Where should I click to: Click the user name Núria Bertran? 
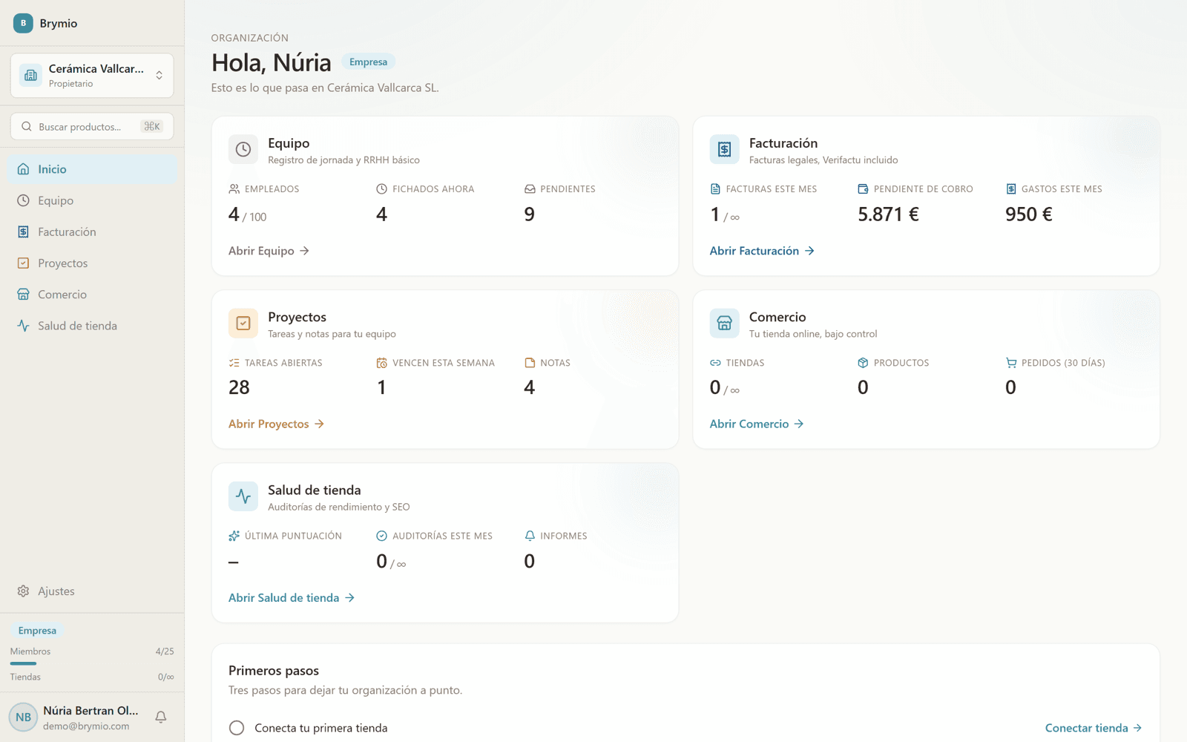[x=91, y=710]
